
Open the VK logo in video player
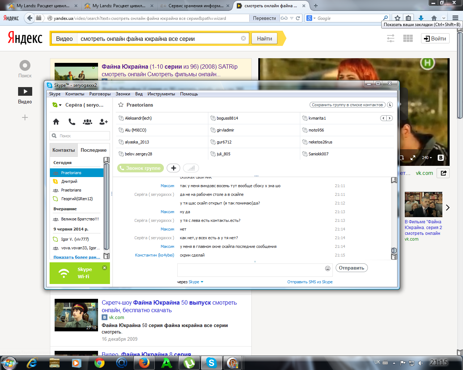(x=441, y=158)
